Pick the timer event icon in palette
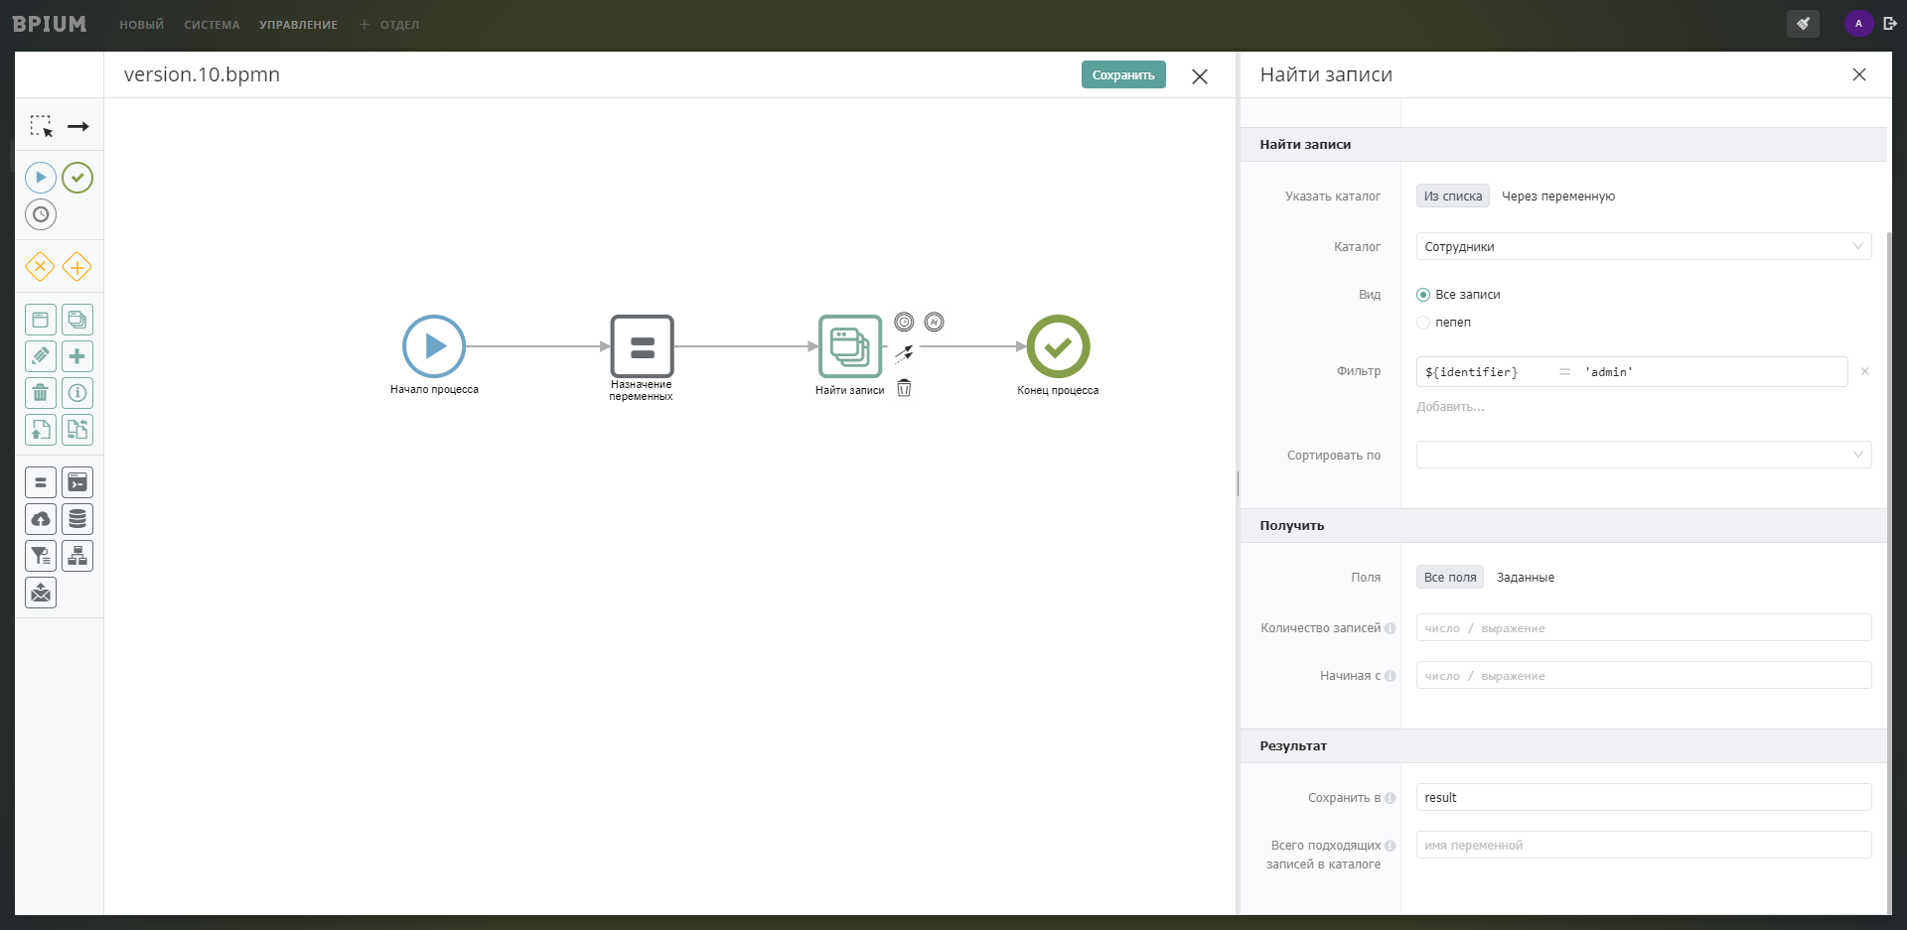 (x=41, y=214)
